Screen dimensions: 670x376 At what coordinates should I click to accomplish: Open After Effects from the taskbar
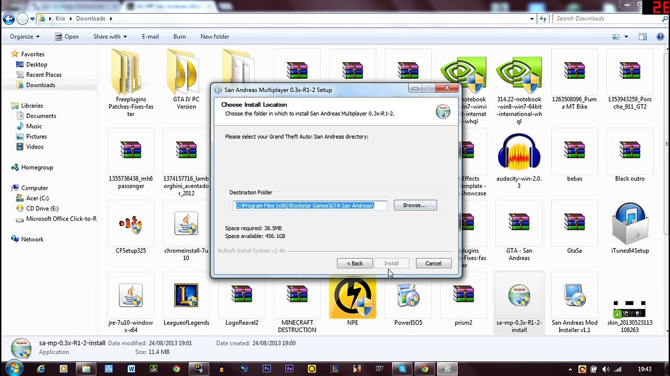pos(289,369)
